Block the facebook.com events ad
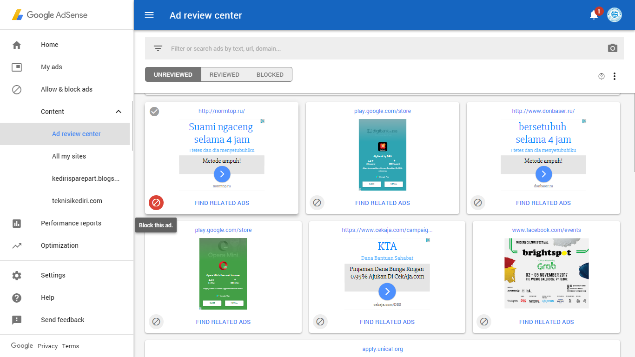 pos(484,322)
